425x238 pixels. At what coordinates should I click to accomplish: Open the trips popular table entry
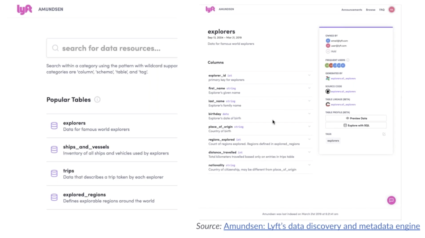(x=112, y=174)
